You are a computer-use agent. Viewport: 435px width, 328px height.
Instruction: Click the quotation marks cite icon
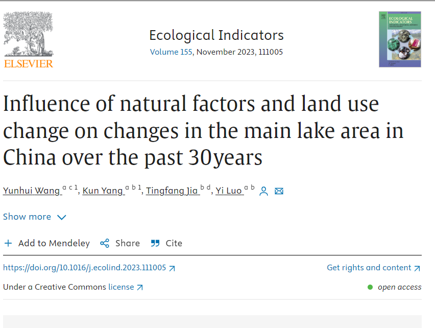(155, 243)
